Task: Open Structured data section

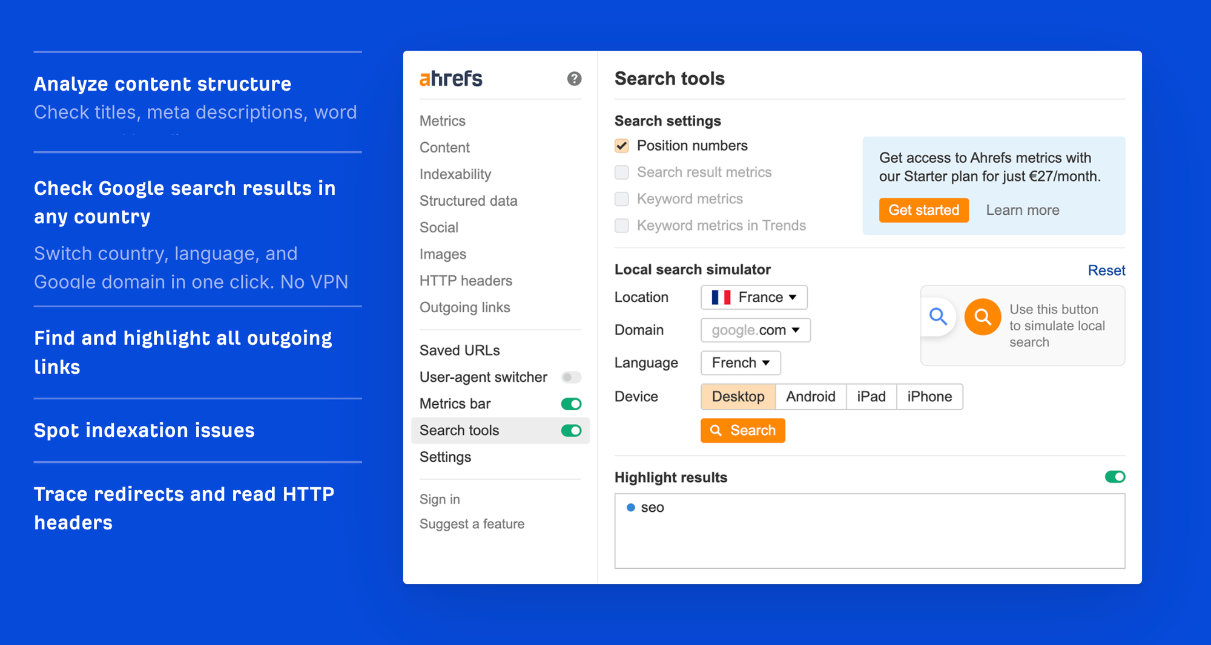Action: pyautogui.click(x=469, y=201)
